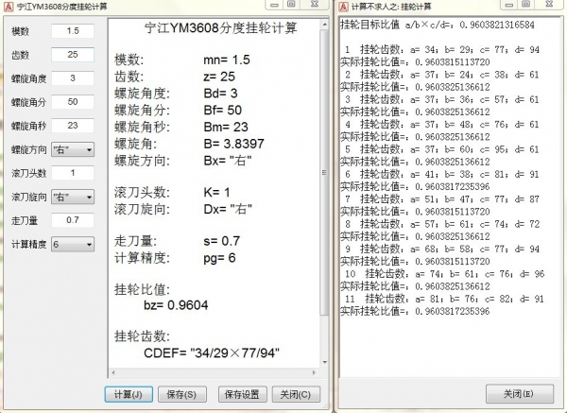Click the horizontal scrollbar right arrow
This screenshot has width=567, height=413.
coord(314,372)
